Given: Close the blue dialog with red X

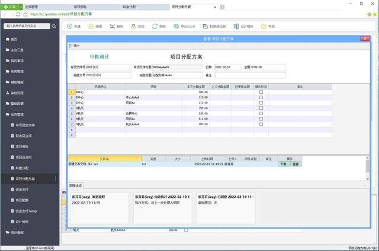Looking at the screenshot, I should [365, 38].
